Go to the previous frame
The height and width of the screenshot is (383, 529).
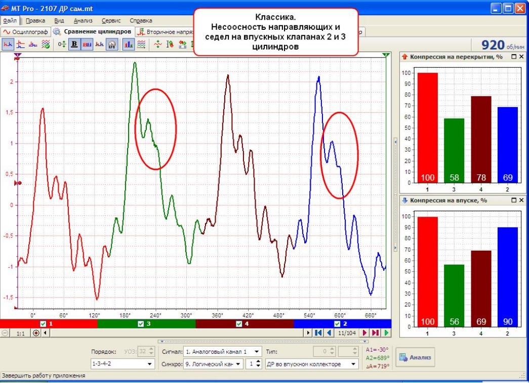click(329, 333)
